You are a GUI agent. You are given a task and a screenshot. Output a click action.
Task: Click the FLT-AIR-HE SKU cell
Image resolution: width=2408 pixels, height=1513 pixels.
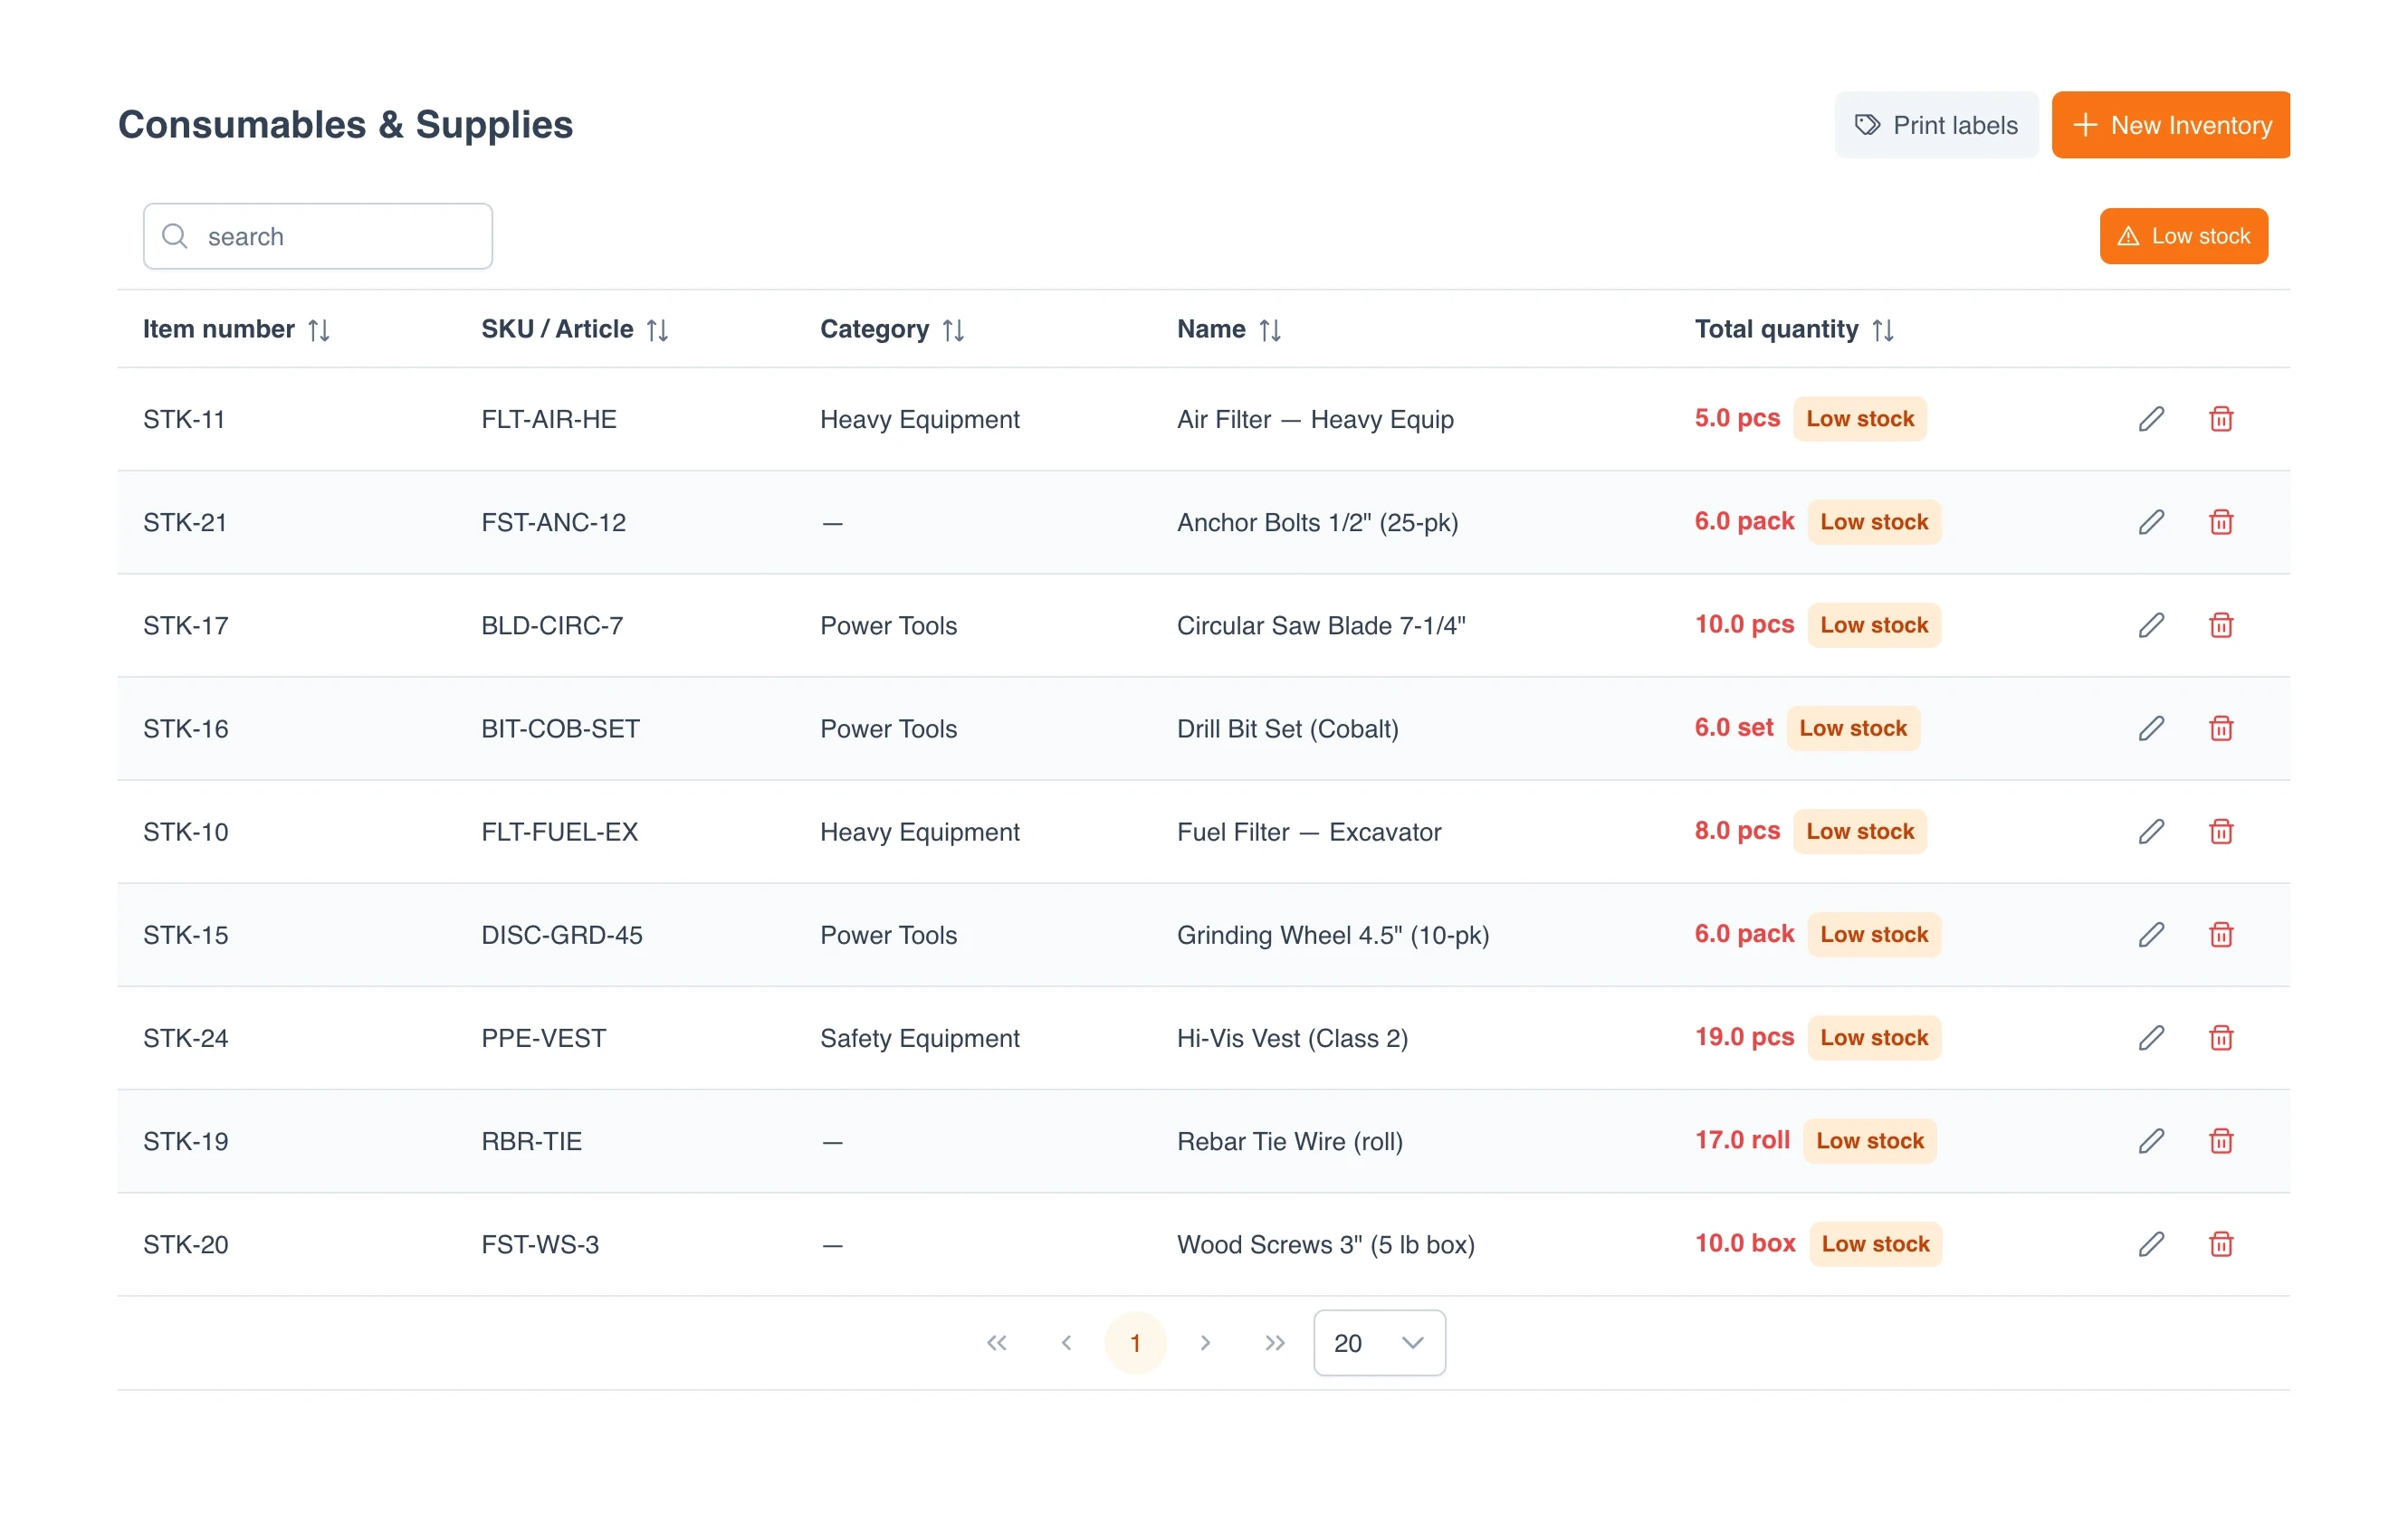(x=548, y=419)
